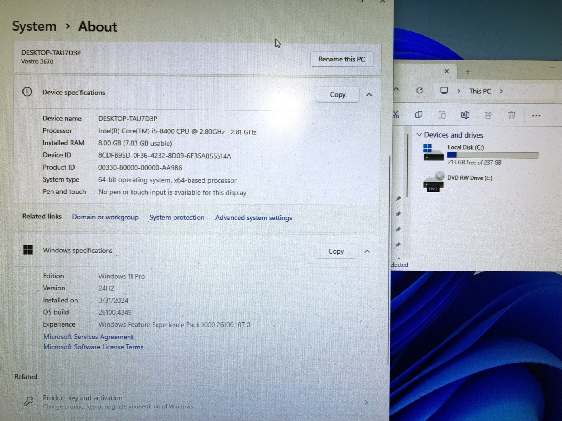Open System protection link
Viewport: 562px width, 421px height.
(x=177, y=217)
